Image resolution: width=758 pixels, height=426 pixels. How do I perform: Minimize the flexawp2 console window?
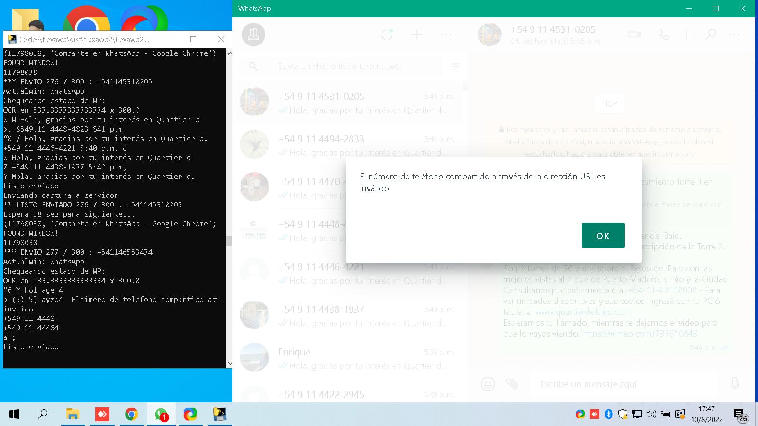[x=165, y=39]
